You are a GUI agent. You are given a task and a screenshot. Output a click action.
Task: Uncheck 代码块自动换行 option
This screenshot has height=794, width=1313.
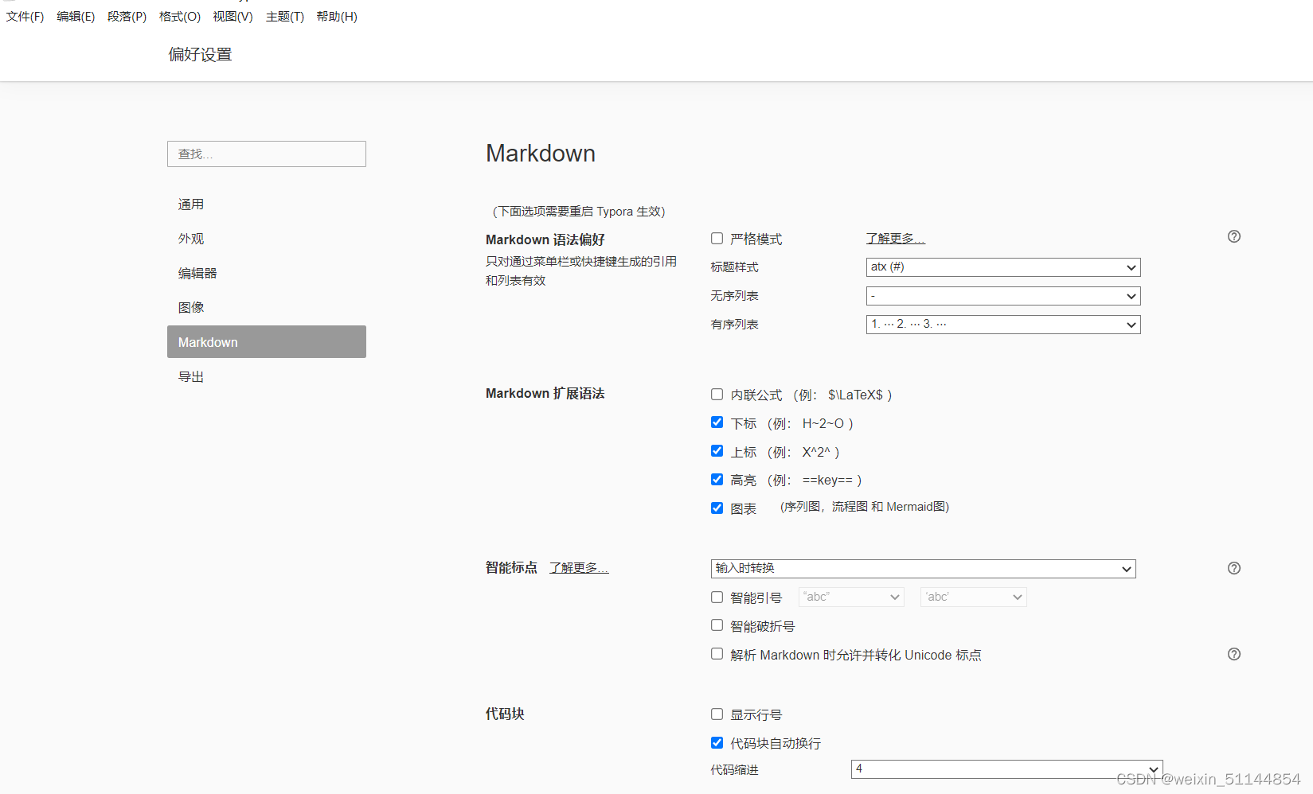717,743
